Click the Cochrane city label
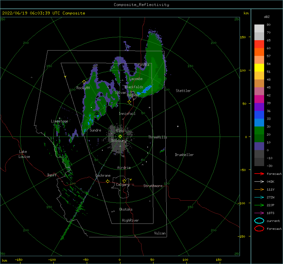This screenshot has width=283, height=264. (x=103, y=175)
